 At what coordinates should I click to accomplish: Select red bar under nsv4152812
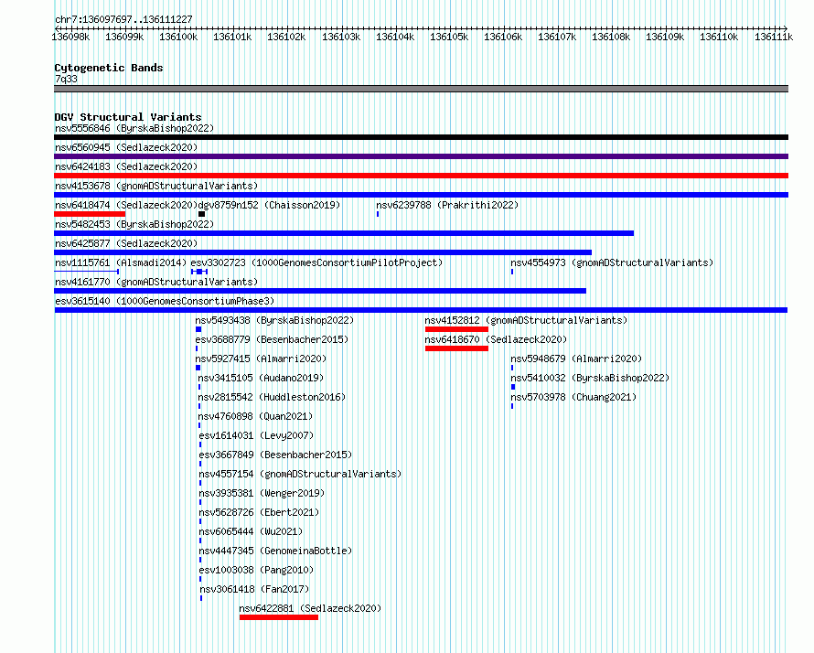click(456, 329)
